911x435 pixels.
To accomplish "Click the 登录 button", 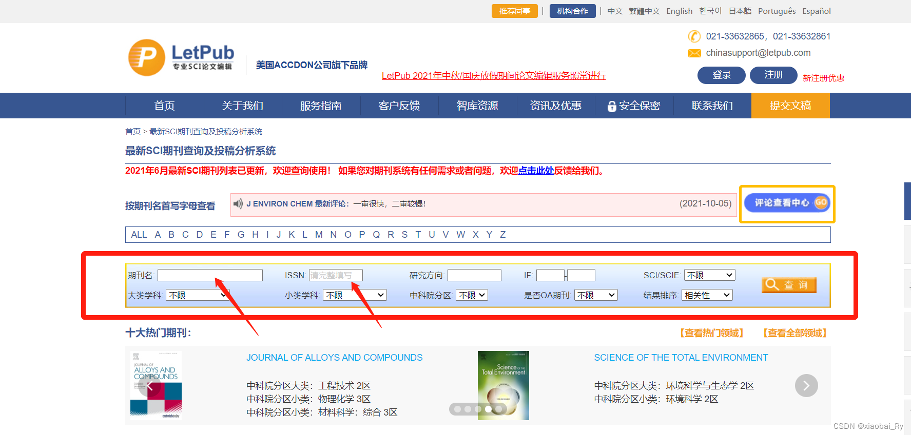I will point(722,75).
